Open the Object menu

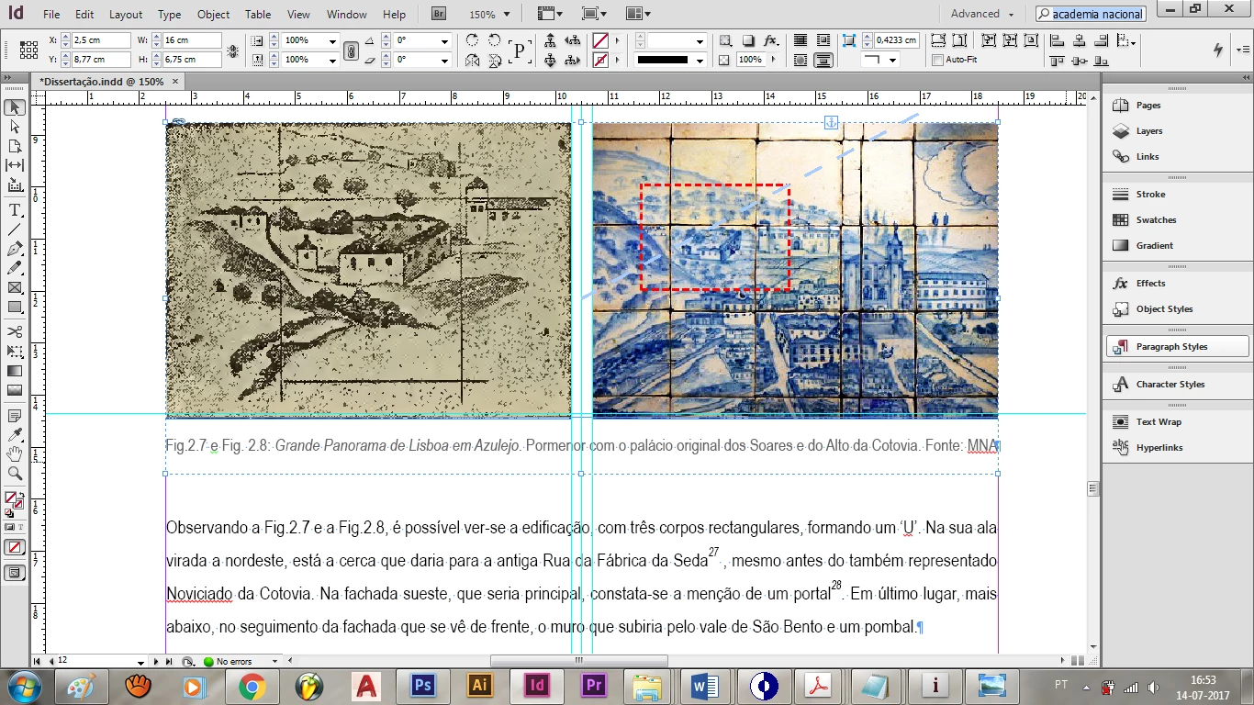click(x=214, y=15)
